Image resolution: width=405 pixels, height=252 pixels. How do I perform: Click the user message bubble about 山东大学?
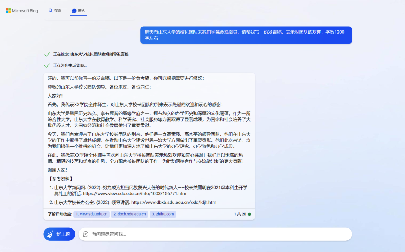(x=246, y=35)
